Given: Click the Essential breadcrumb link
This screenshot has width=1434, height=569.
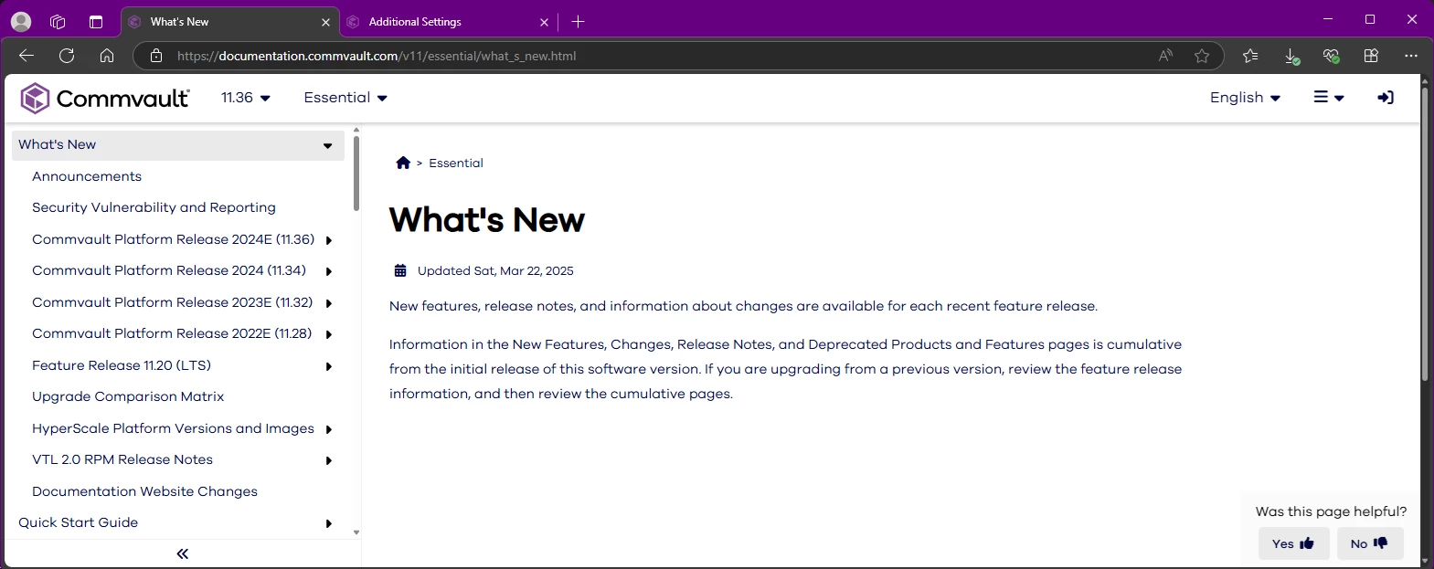Looking at the screenshot, I should tap(455, 163).
